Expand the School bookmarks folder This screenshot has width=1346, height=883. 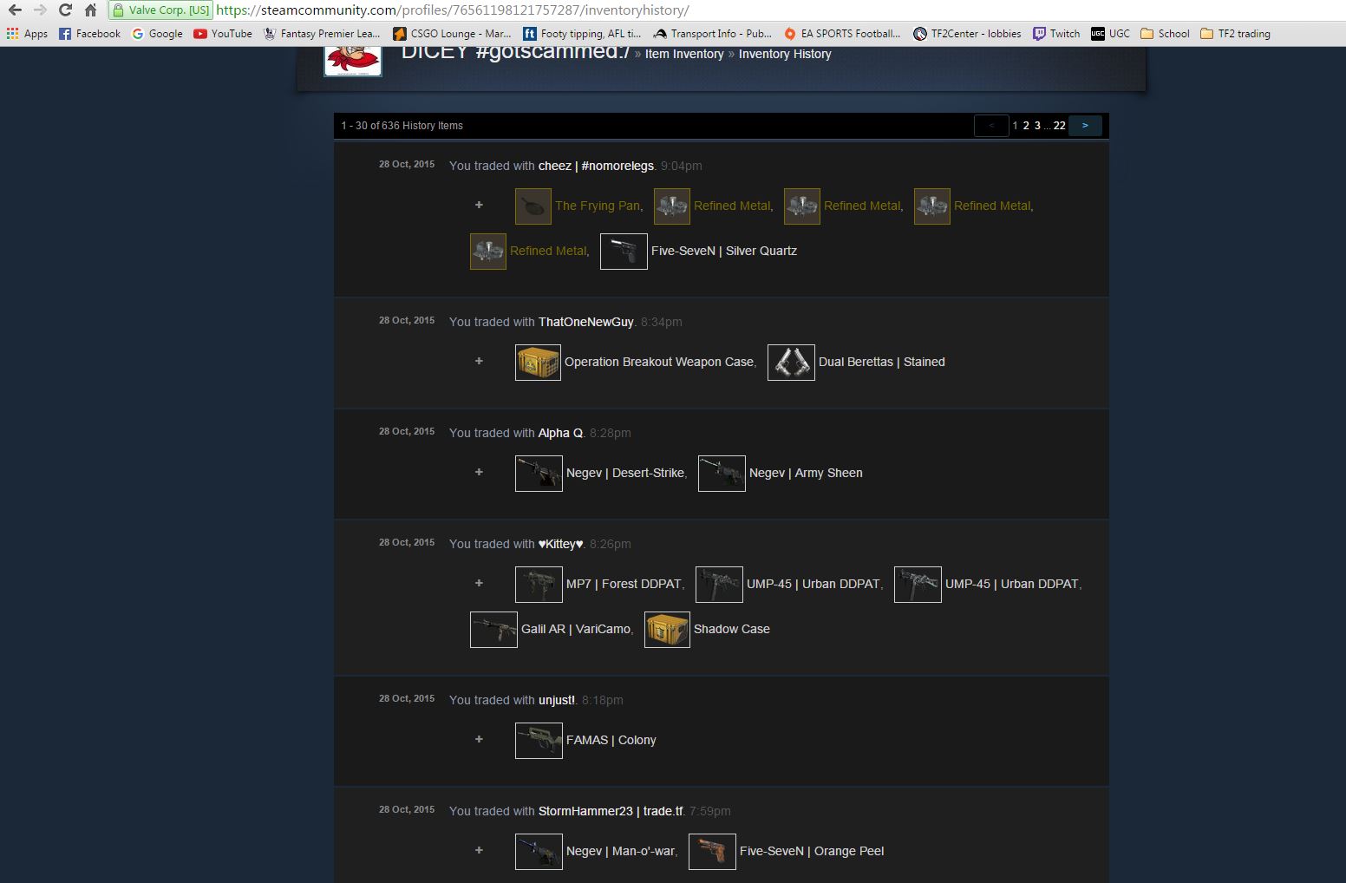pos(1165,34)
